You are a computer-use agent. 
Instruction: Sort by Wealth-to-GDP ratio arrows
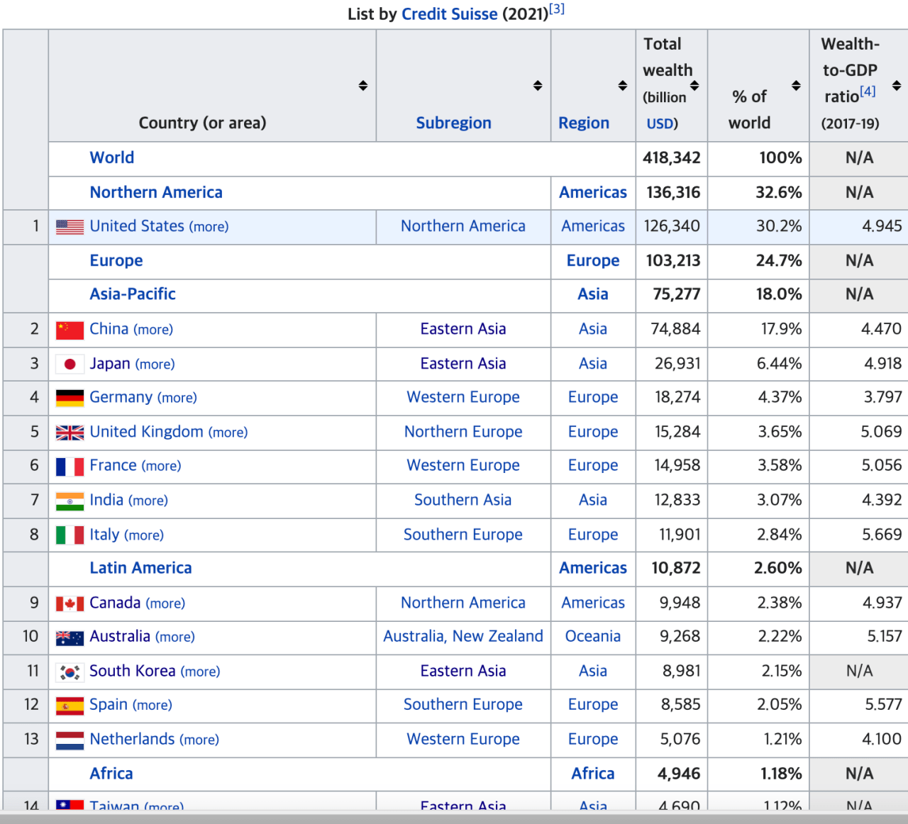[x=897, y=86]
